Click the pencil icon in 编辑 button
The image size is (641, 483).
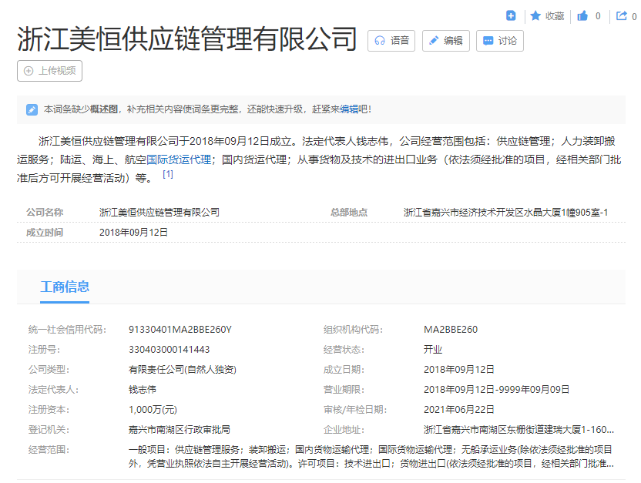434,41
